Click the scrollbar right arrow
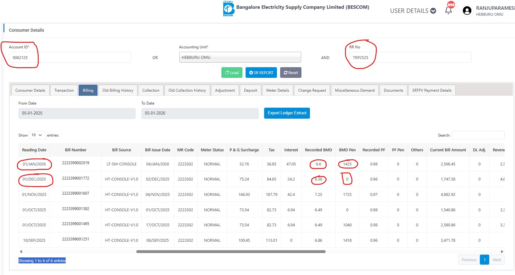 tap(502, 251)
